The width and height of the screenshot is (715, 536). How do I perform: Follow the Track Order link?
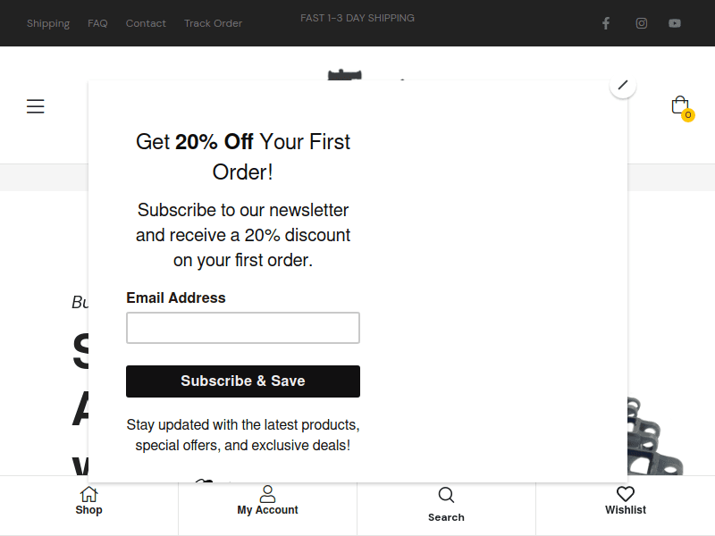click(213, 23)
